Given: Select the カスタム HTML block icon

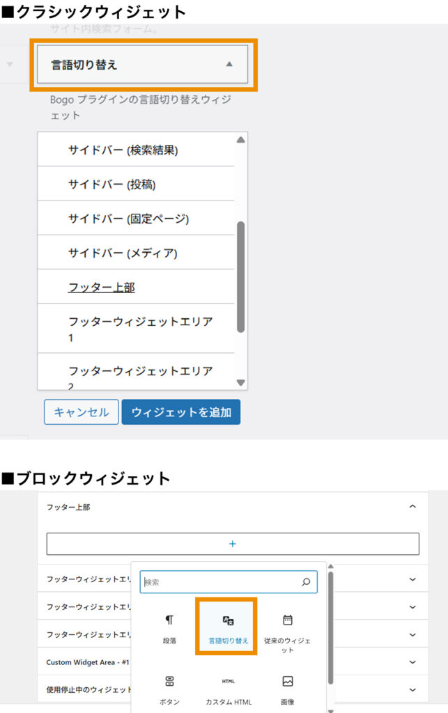Looking at the screenshot, I should point(228,688).
